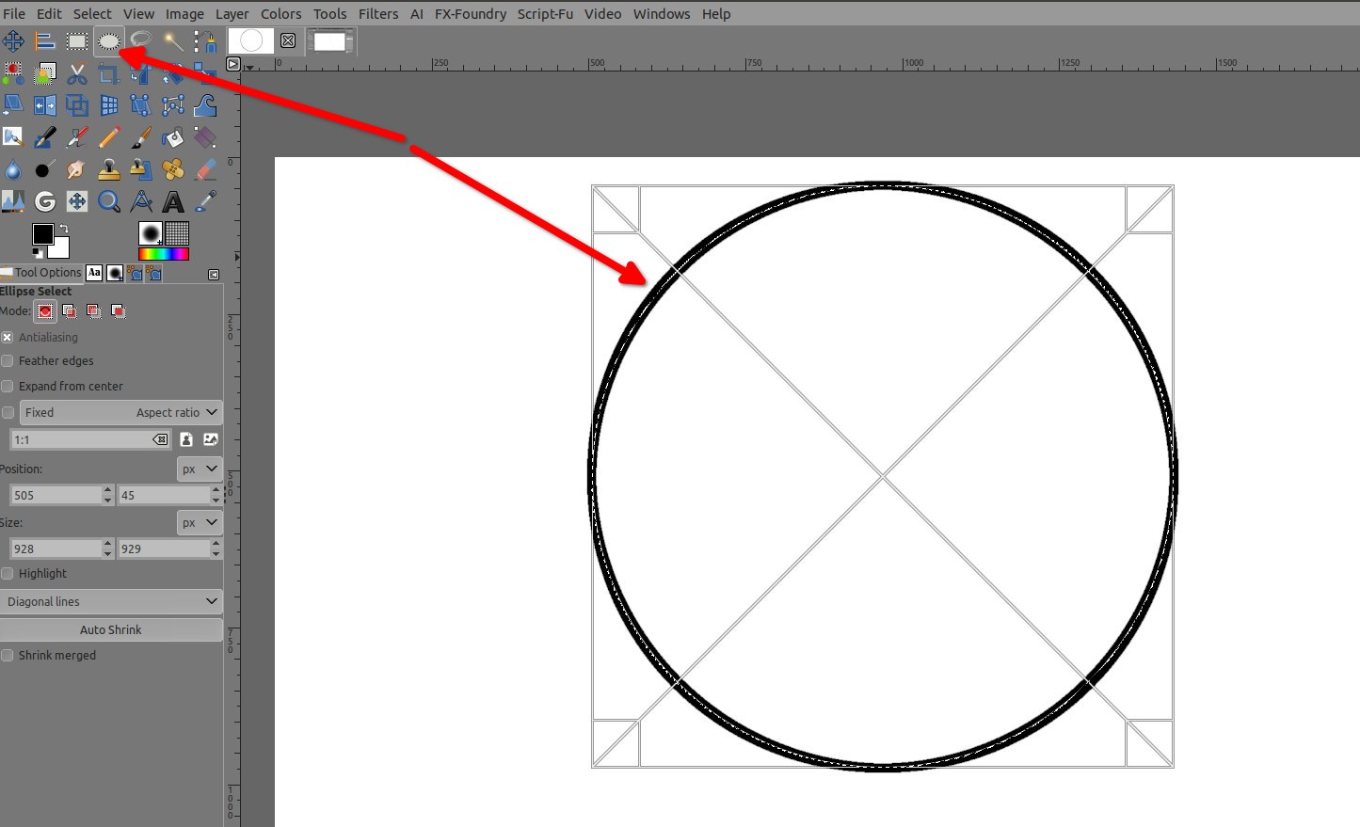Screen dimensions: 1360x827
Task: Select the Color Picker eyedropper tool
Action: 205,201
